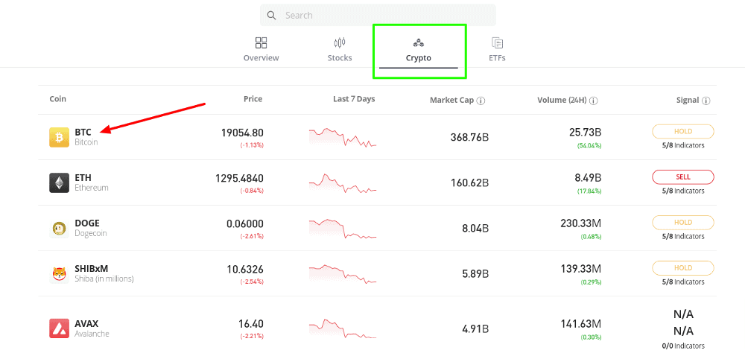
Task: Show Market Cap info tooltip icon
Action: click(x=481, y=101)
